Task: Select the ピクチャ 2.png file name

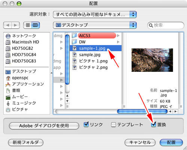Action: (93, 67)
